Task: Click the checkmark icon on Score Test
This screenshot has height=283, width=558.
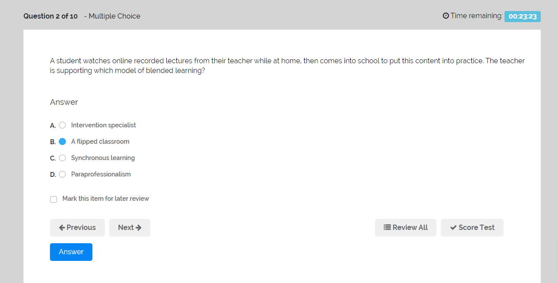Action: coord(453,228)
